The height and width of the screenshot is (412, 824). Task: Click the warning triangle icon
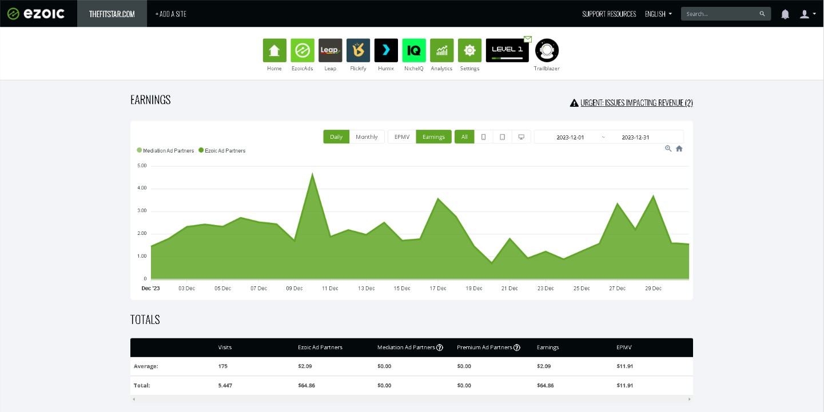coord(574,103)
